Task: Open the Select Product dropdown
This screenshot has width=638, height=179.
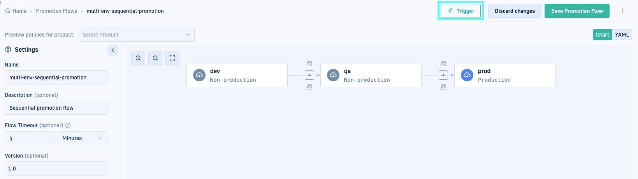Action: click(x=136, y=35)
